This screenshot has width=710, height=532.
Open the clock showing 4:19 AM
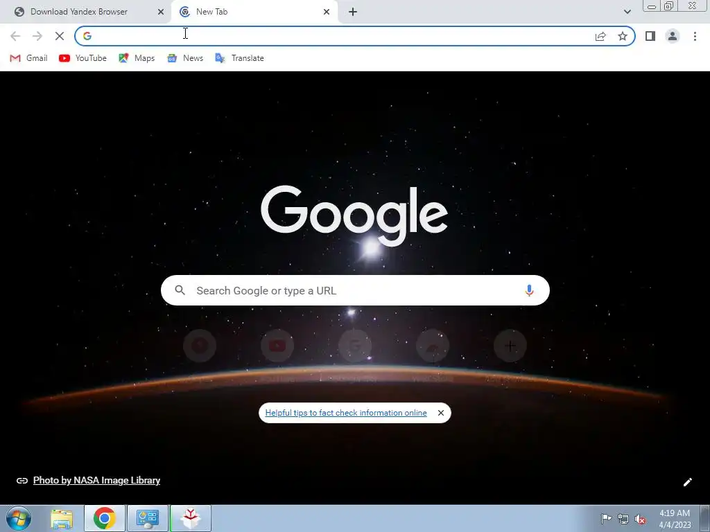(675, 519)
